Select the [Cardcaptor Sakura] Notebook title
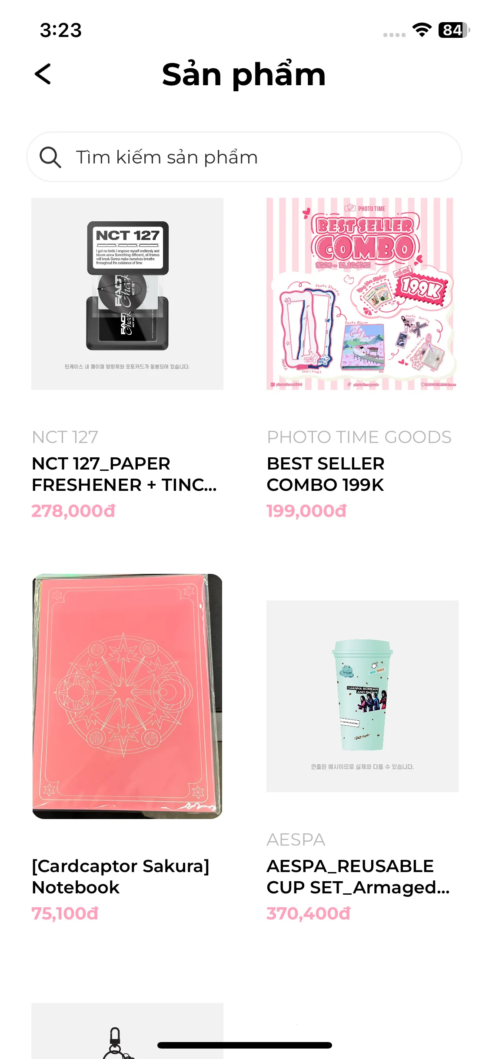This screenshot has height=1059, width=489. point(121,877)
